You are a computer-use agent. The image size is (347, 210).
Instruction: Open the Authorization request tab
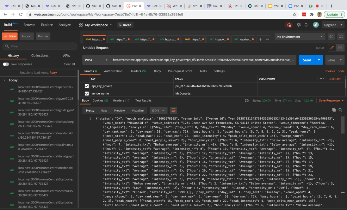(x=113, y=71)
